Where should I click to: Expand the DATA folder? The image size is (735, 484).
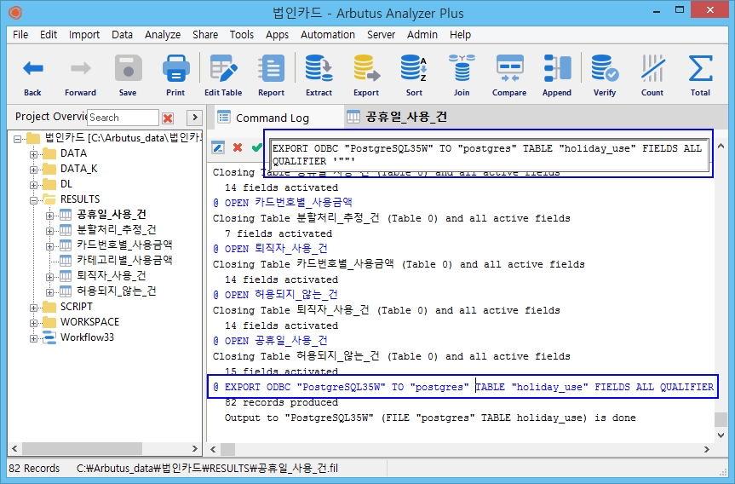(x=33, y=154)
